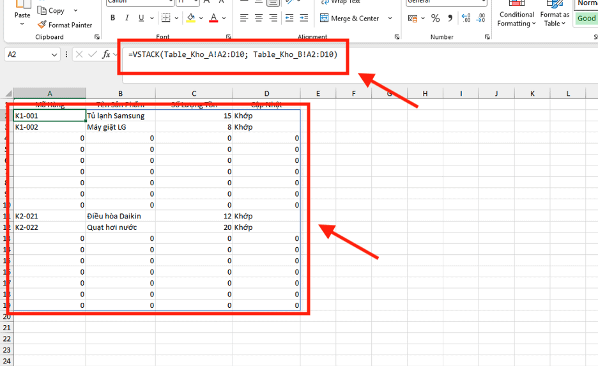Open Alignment settings dialog launcher
Image resolution: width=598 pixels, height=366 pixels.
click(x=397, y=37)
